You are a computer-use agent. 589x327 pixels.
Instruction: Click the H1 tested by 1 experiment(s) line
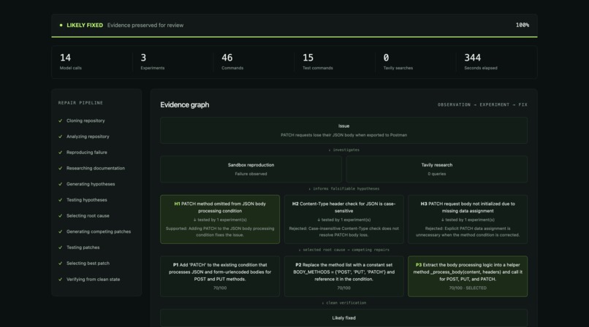[220, 220]
